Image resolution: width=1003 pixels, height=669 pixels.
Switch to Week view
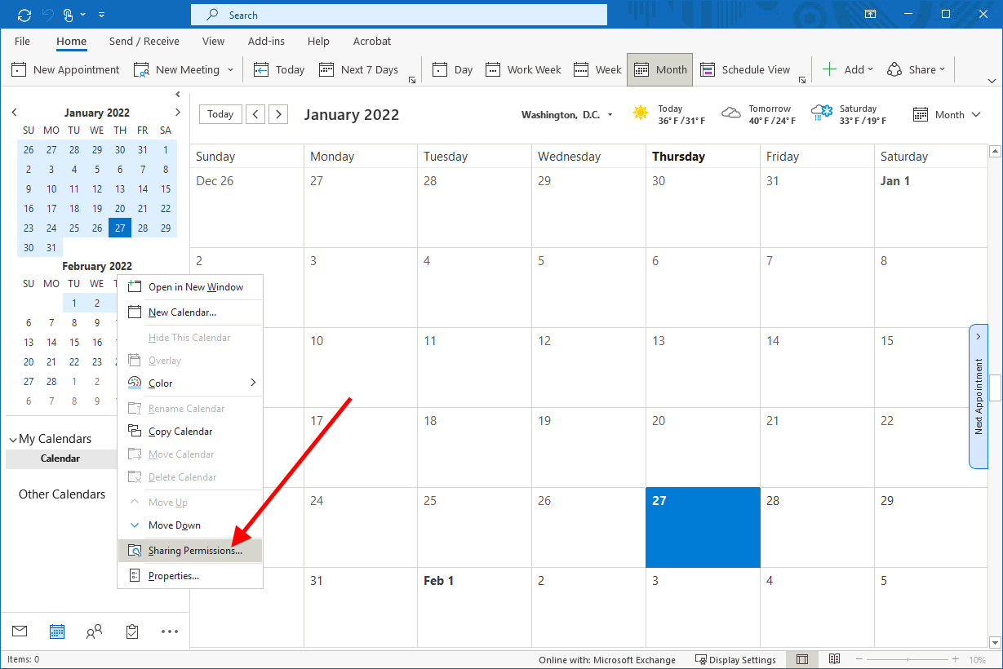597,69
